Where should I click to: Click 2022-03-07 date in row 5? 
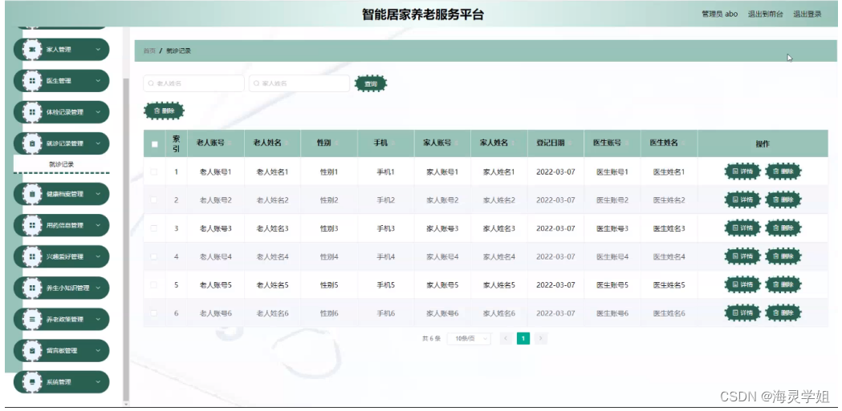(x=555, y=285)
